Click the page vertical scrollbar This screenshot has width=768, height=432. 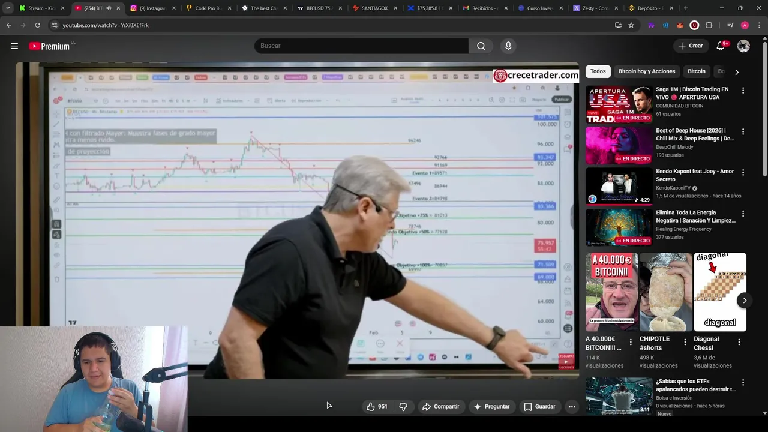[764, 108]
